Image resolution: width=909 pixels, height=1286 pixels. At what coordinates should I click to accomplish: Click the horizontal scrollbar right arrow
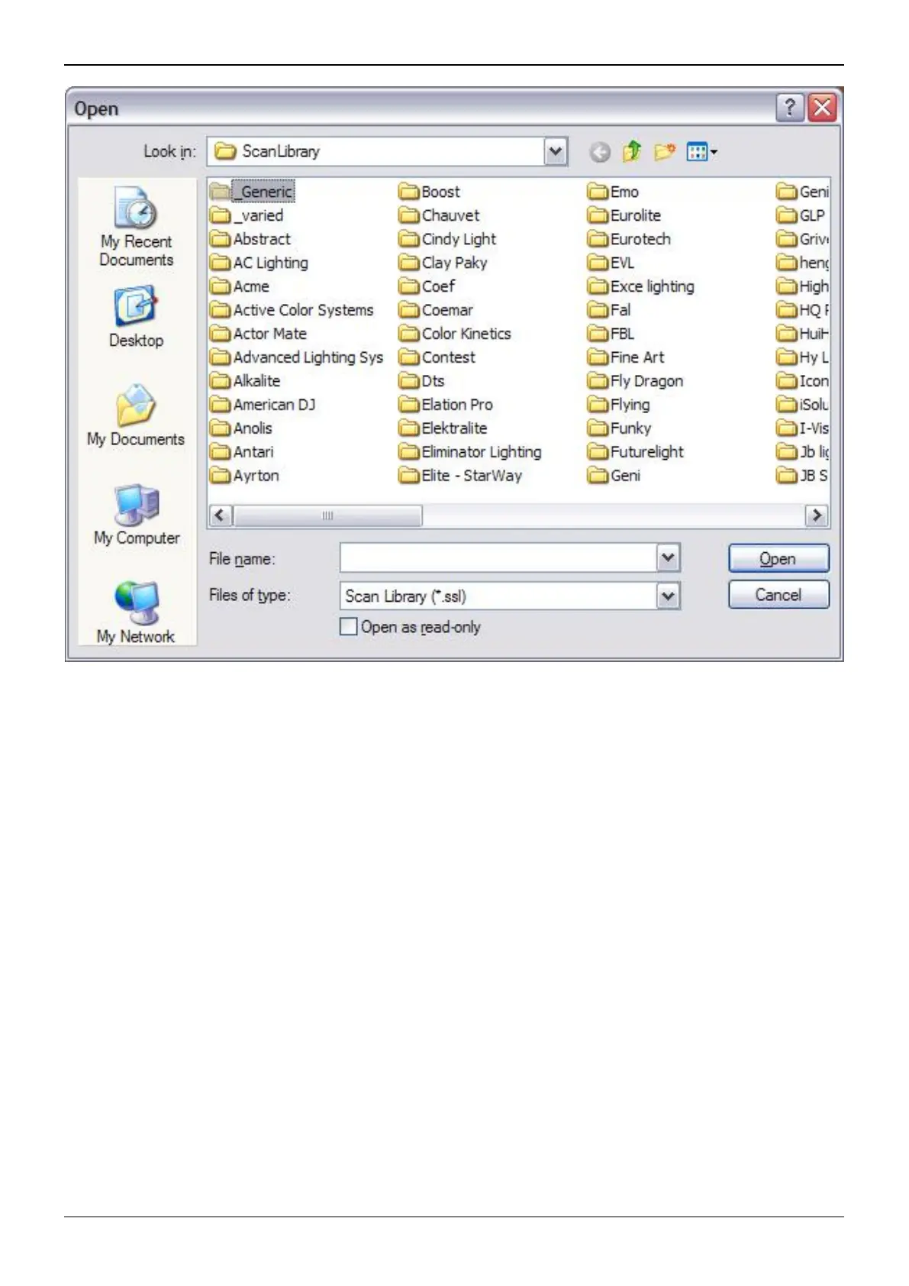click(817, 515)
